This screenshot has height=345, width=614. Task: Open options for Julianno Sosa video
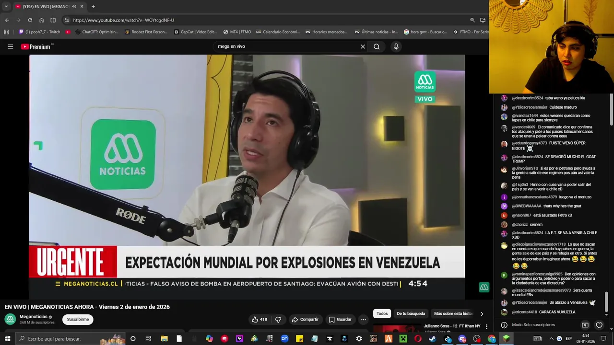[486, 326]
